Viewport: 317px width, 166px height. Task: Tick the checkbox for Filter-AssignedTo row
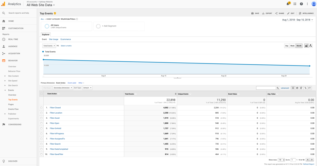coord(41,139)
